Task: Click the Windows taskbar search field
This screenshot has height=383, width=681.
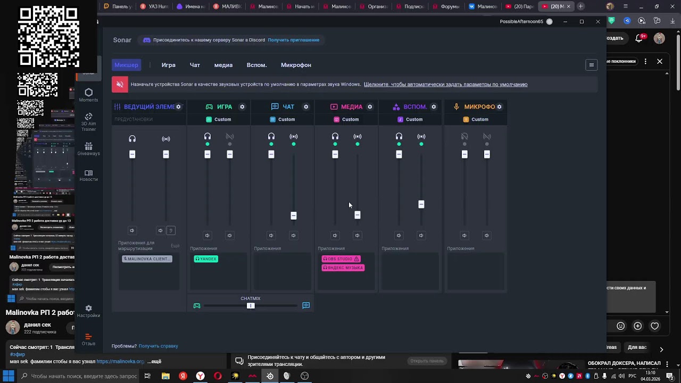Action: click(79, 376)
